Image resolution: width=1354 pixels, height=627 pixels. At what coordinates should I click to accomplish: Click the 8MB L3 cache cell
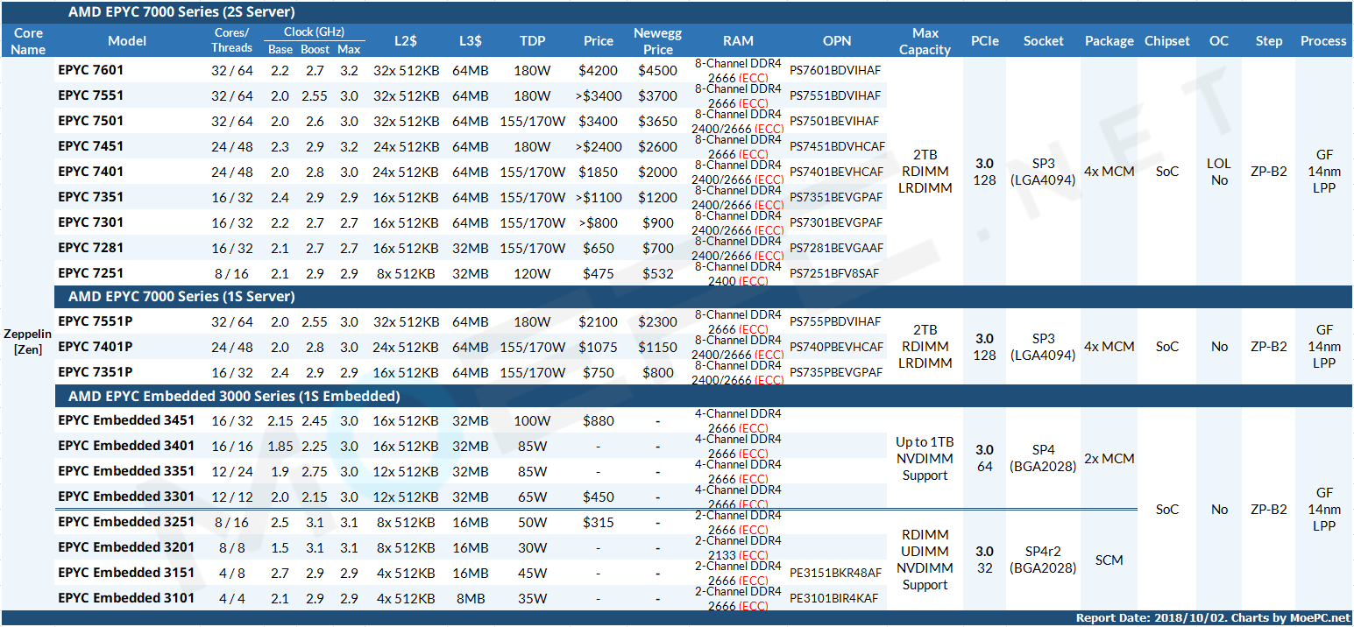(470, 599)
